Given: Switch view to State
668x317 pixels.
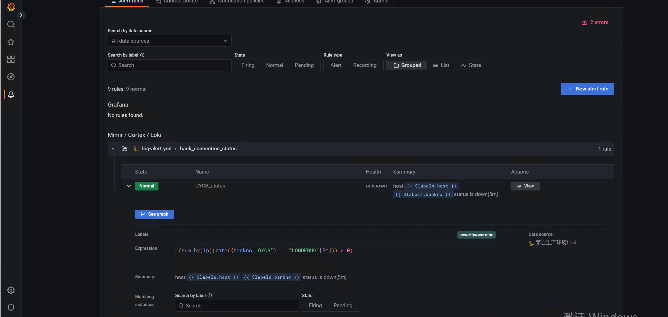Looking at the screenshot, I should point(471,65).
